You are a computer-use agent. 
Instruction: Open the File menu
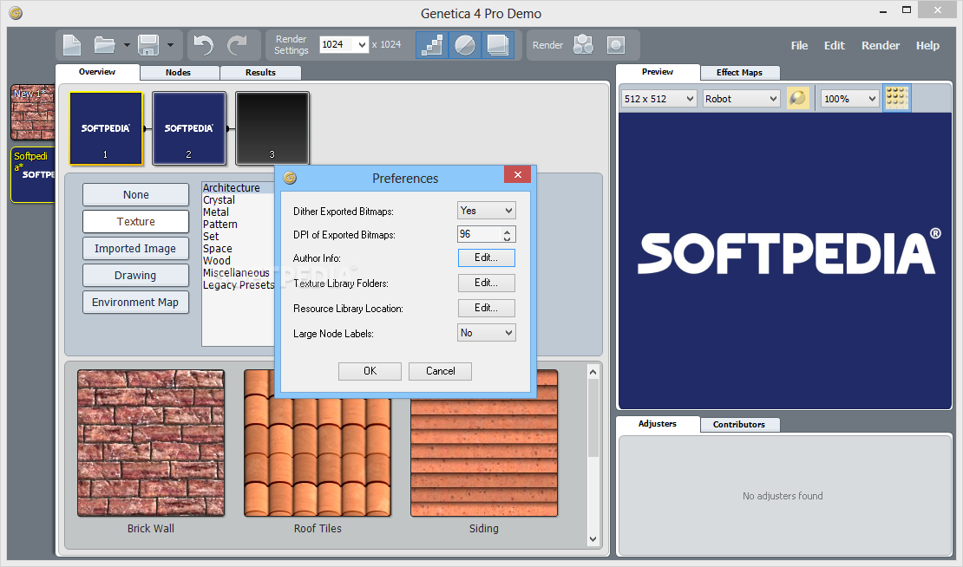[799, 45]
